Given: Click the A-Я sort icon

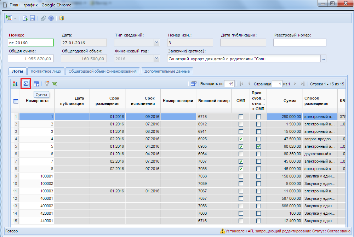Looking at the screenshot, I should click(x=15, y=84).
